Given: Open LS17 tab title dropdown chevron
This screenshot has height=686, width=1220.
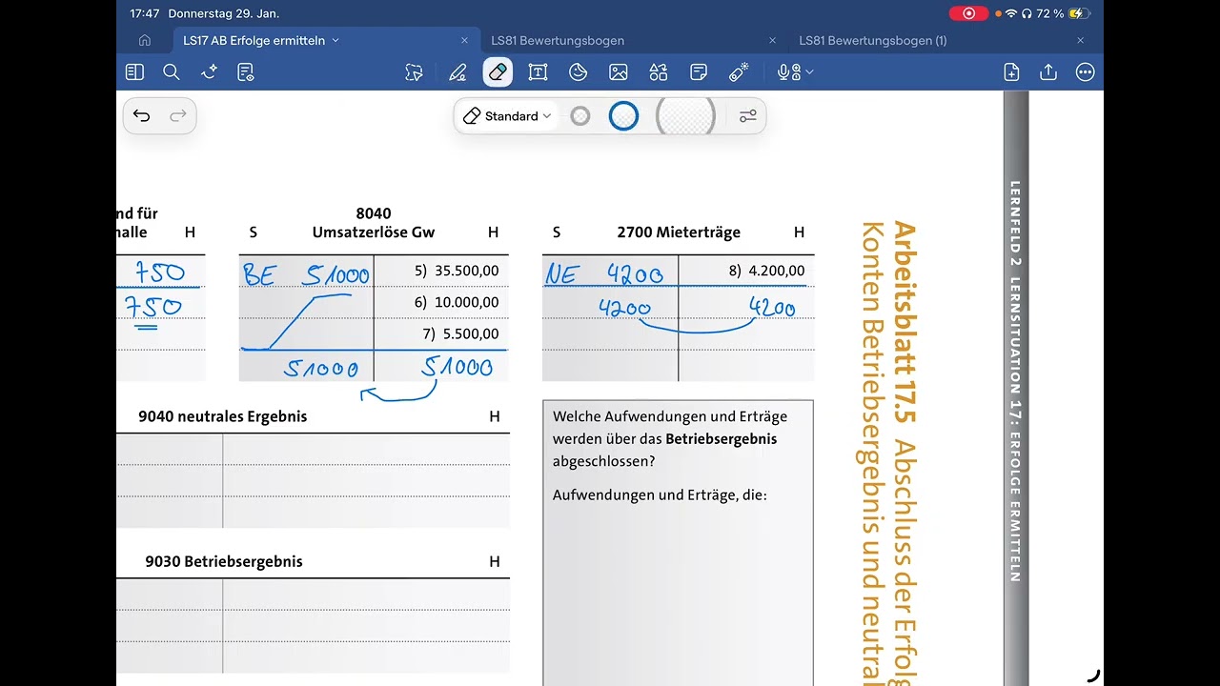Looking at the screenshot, I should pos(336,41).
